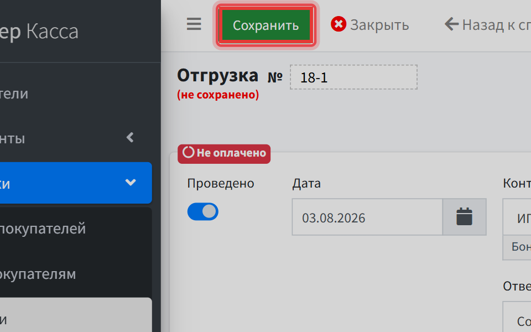This screenshot has height=332, width=531.
Task: Click the Не оплачено status badge
Action: coord(224,153)
